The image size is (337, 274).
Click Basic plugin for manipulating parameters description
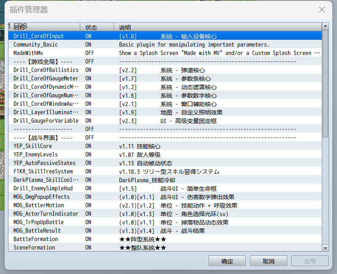[194, 44]
